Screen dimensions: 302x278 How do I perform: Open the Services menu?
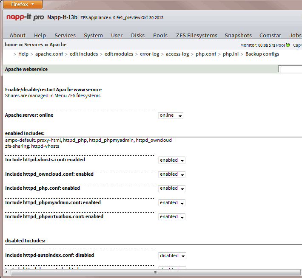pos(65,36)
